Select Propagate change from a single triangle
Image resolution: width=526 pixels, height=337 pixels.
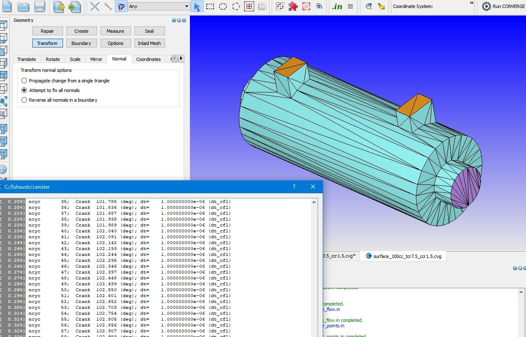pos(24,81)
